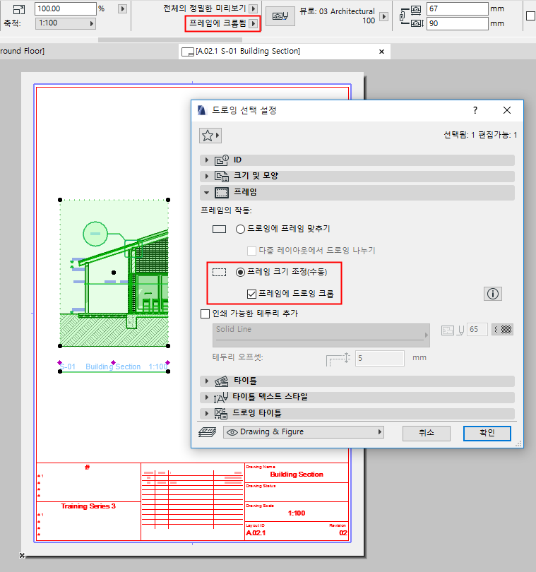Click the A.02.1 layout ID text

[256, 533]
